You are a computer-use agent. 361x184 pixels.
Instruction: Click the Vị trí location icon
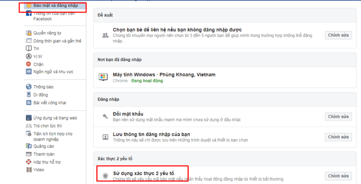pos(29,56)
